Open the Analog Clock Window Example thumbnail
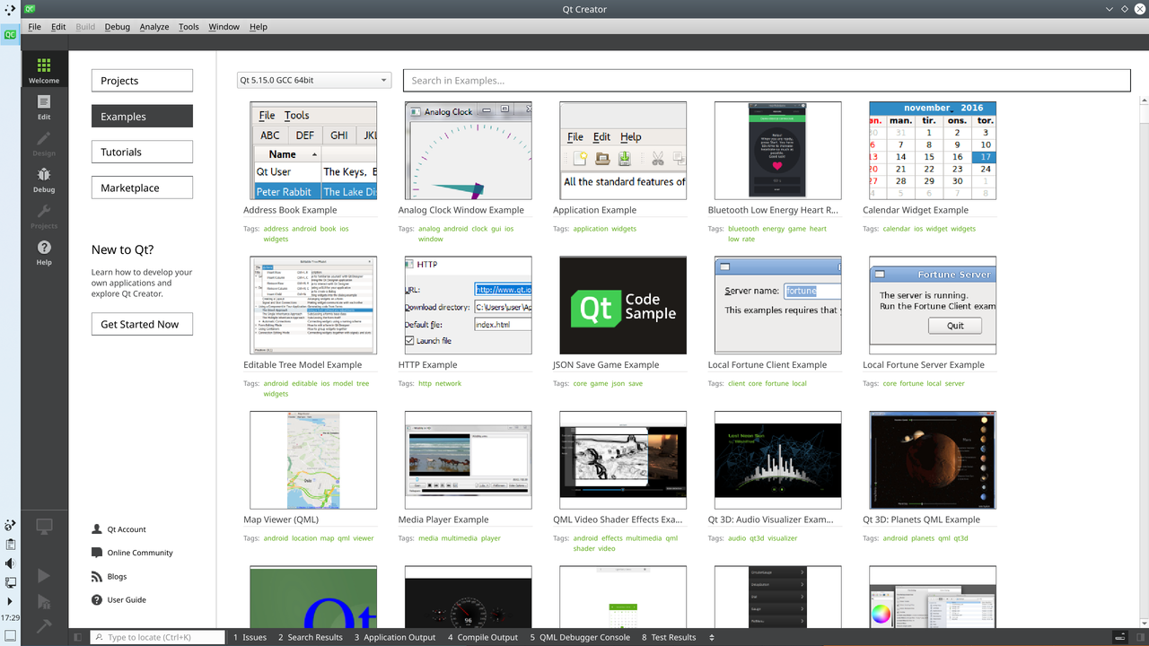1149x646 pixels. [x=468, y=151]
